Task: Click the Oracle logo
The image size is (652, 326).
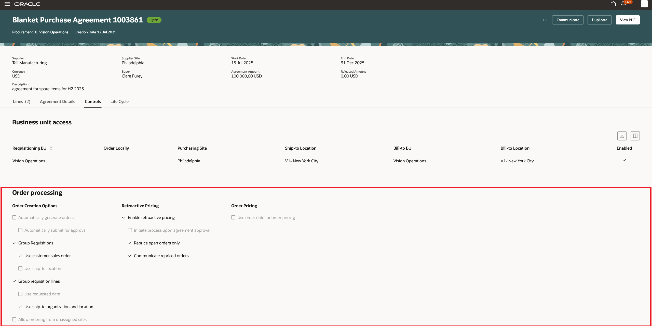Action: [27, 4]
